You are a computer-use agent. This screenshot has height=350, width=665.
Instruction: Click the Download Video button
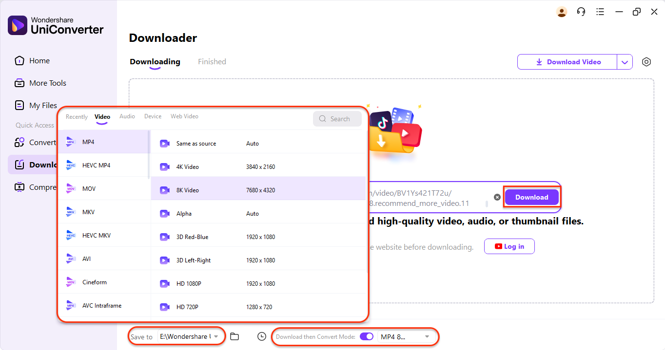coord(568,62)
